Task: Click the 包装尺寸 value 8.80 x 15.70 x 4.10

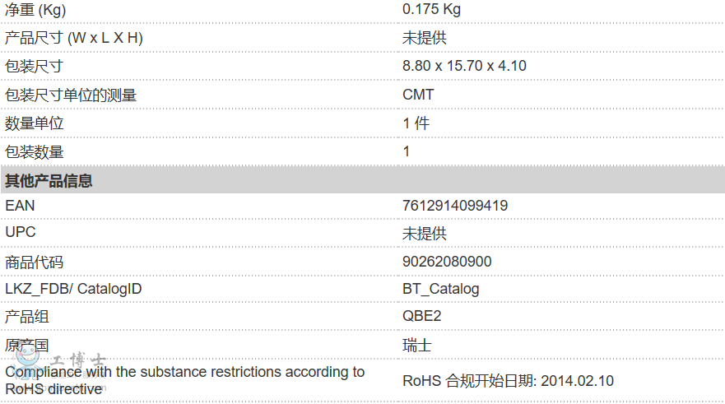Action: pos(464,66)
